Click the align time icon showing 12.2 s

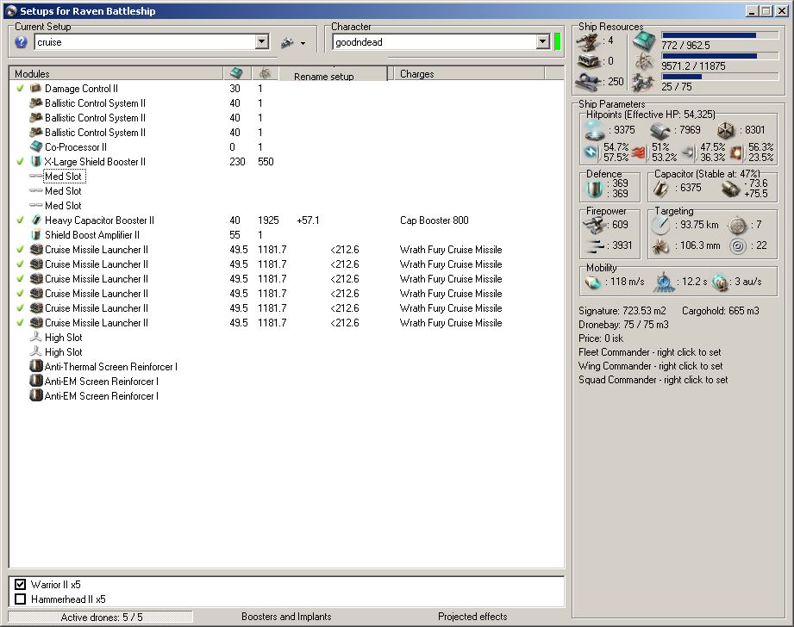point(664,282)
